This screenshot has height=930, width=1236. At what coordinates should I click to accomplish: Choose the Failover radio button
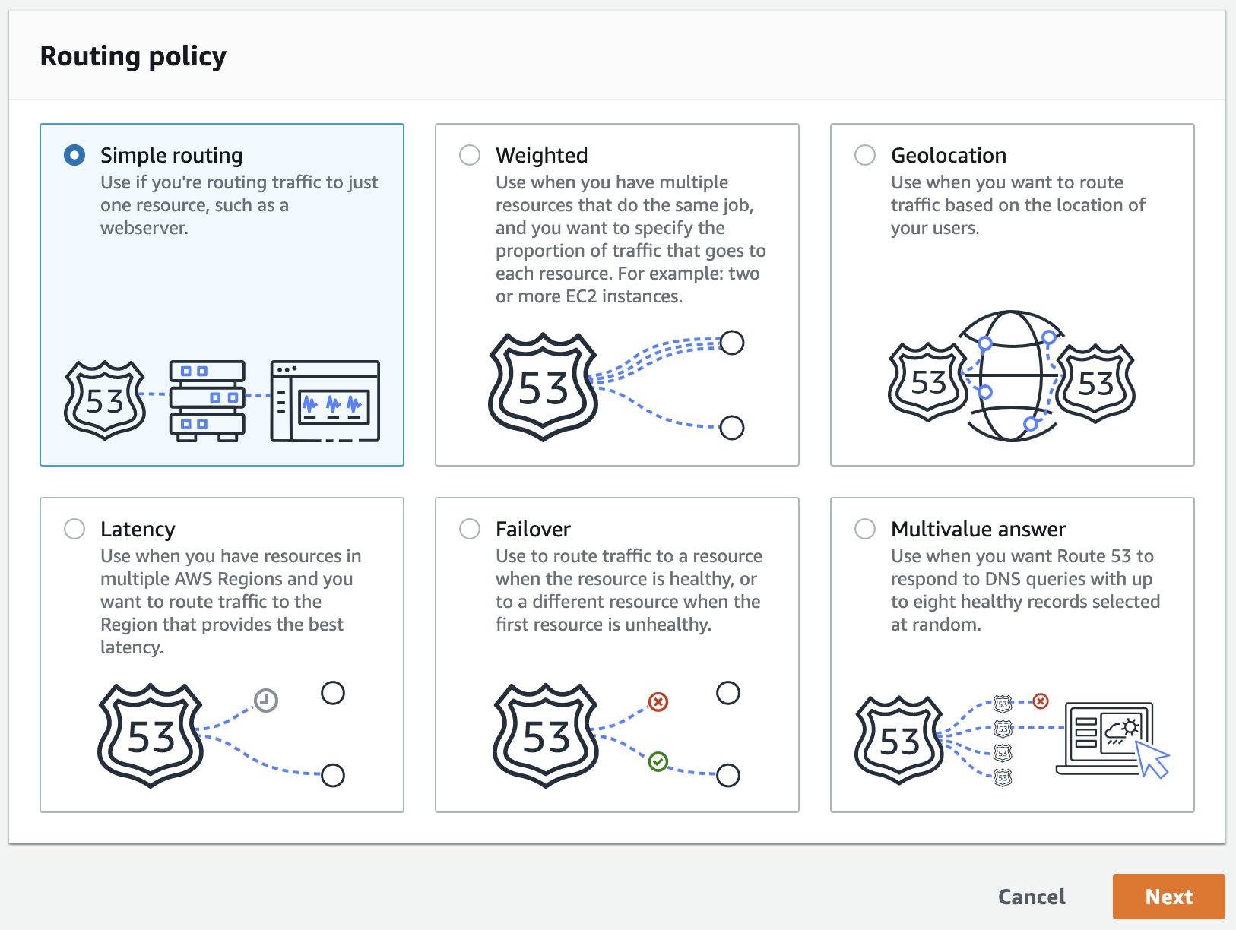(470, 529)
